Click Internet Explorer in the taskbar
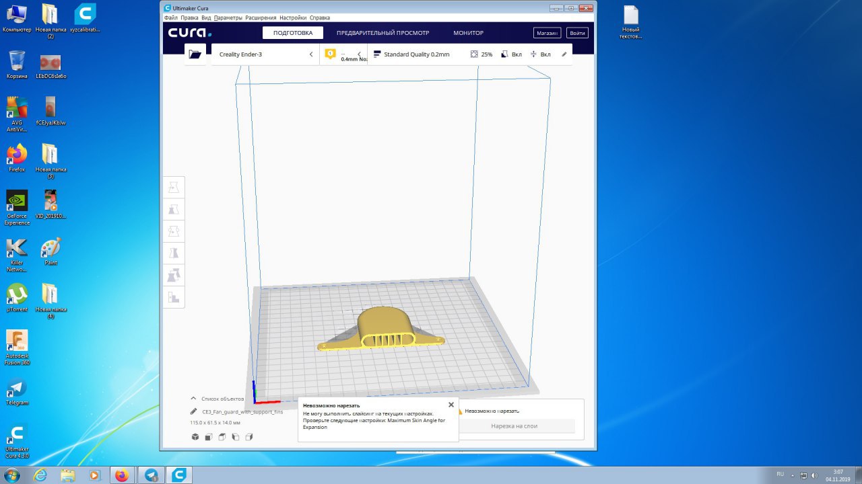 (x=41, y=475)
